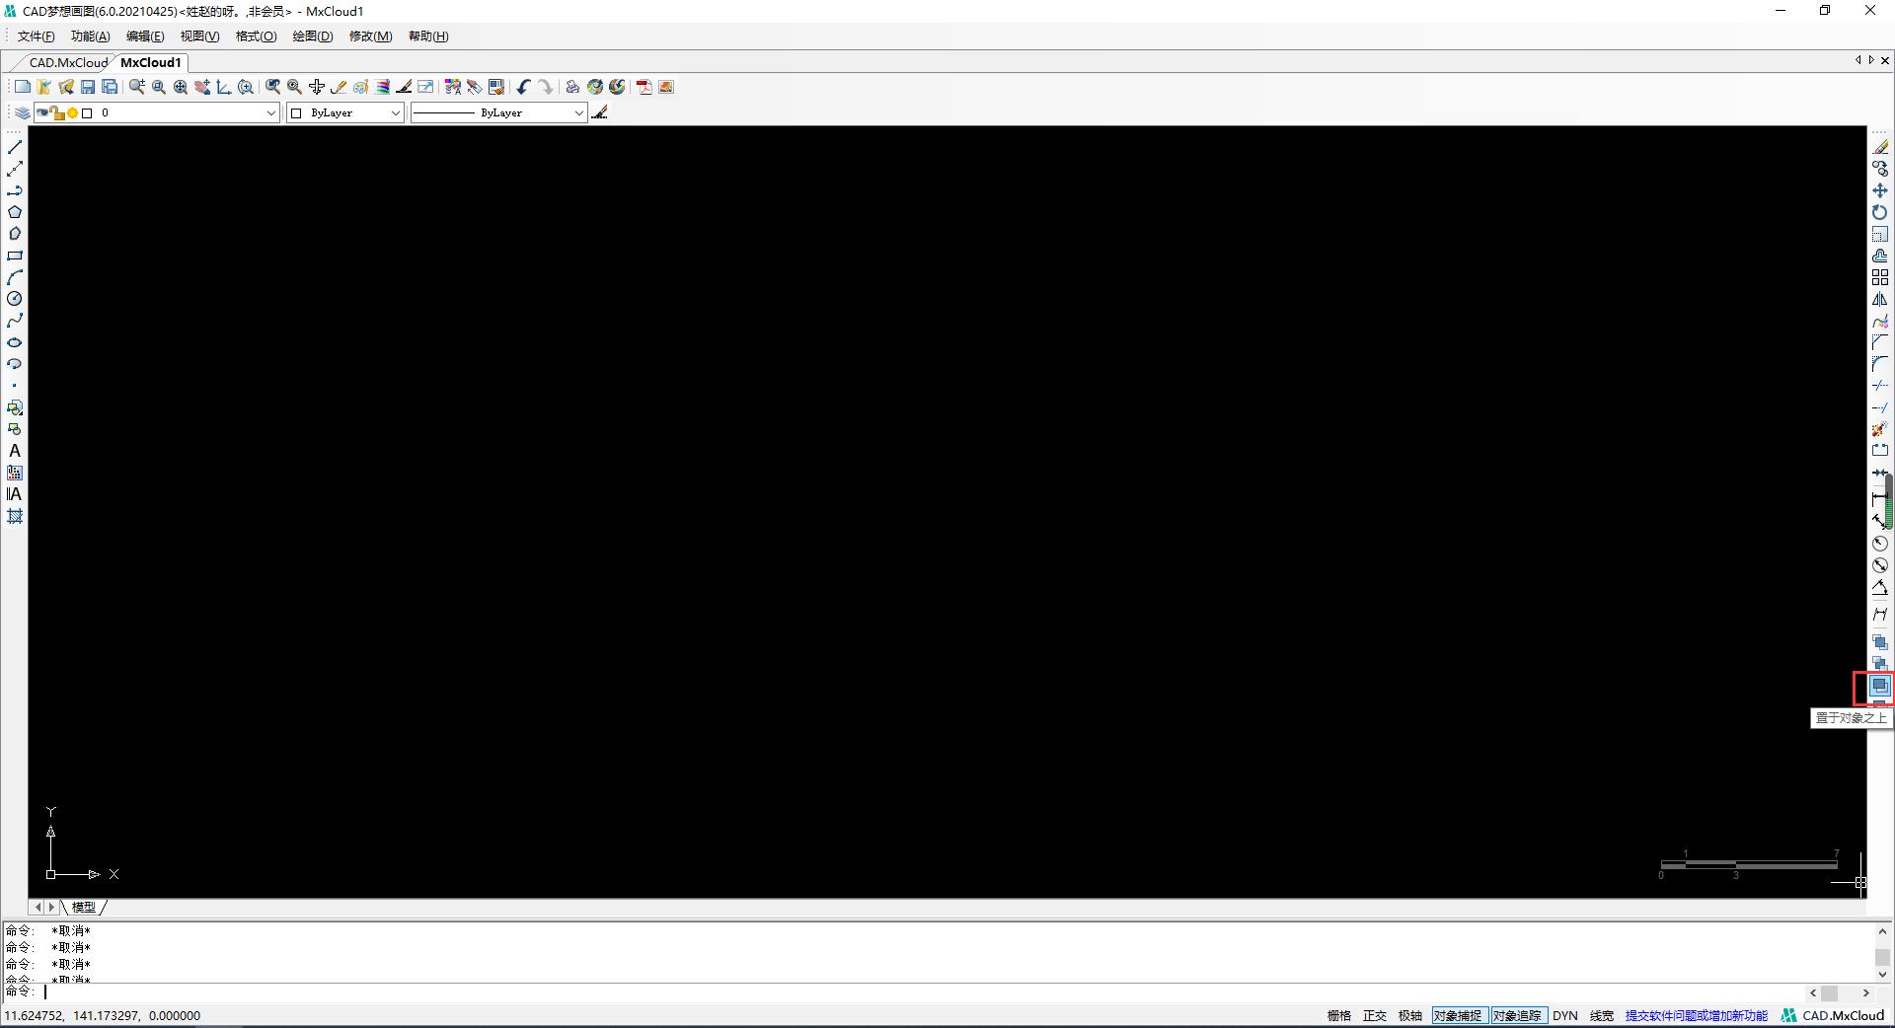Viewport: 1895px width, 1028px height.
Task: Open the 编辑(E) menu
Action: click(x=145, y=37)
